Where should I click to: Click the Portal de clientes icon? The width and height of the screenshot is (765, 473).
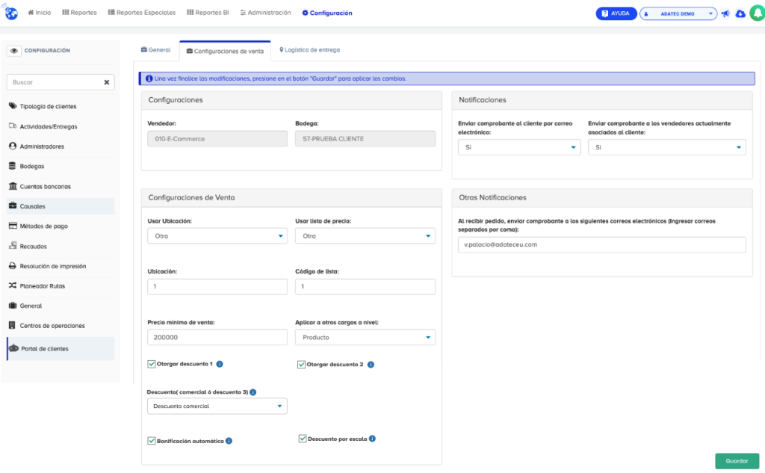pos(13,348)
